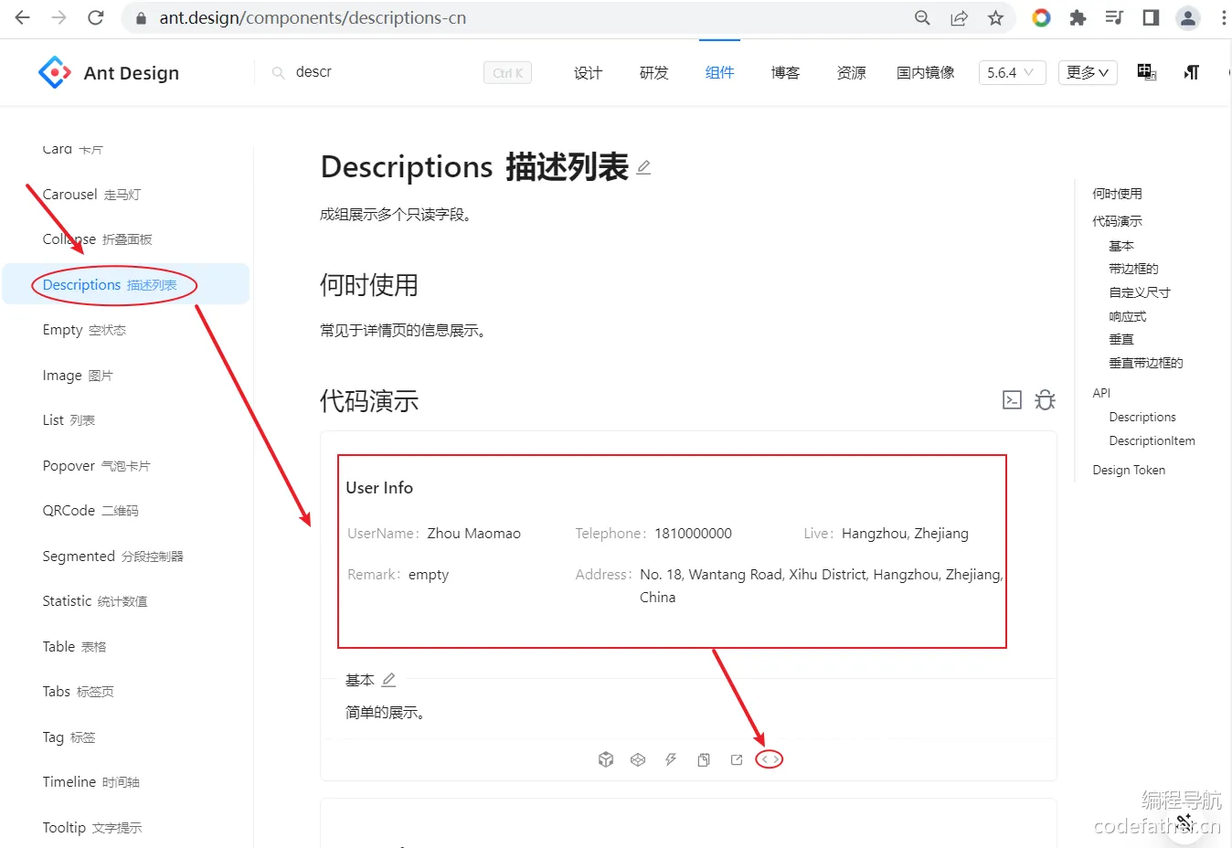1232x848 pixels.
Task: Open the 研发 nav item
Action: click(653, 73)
